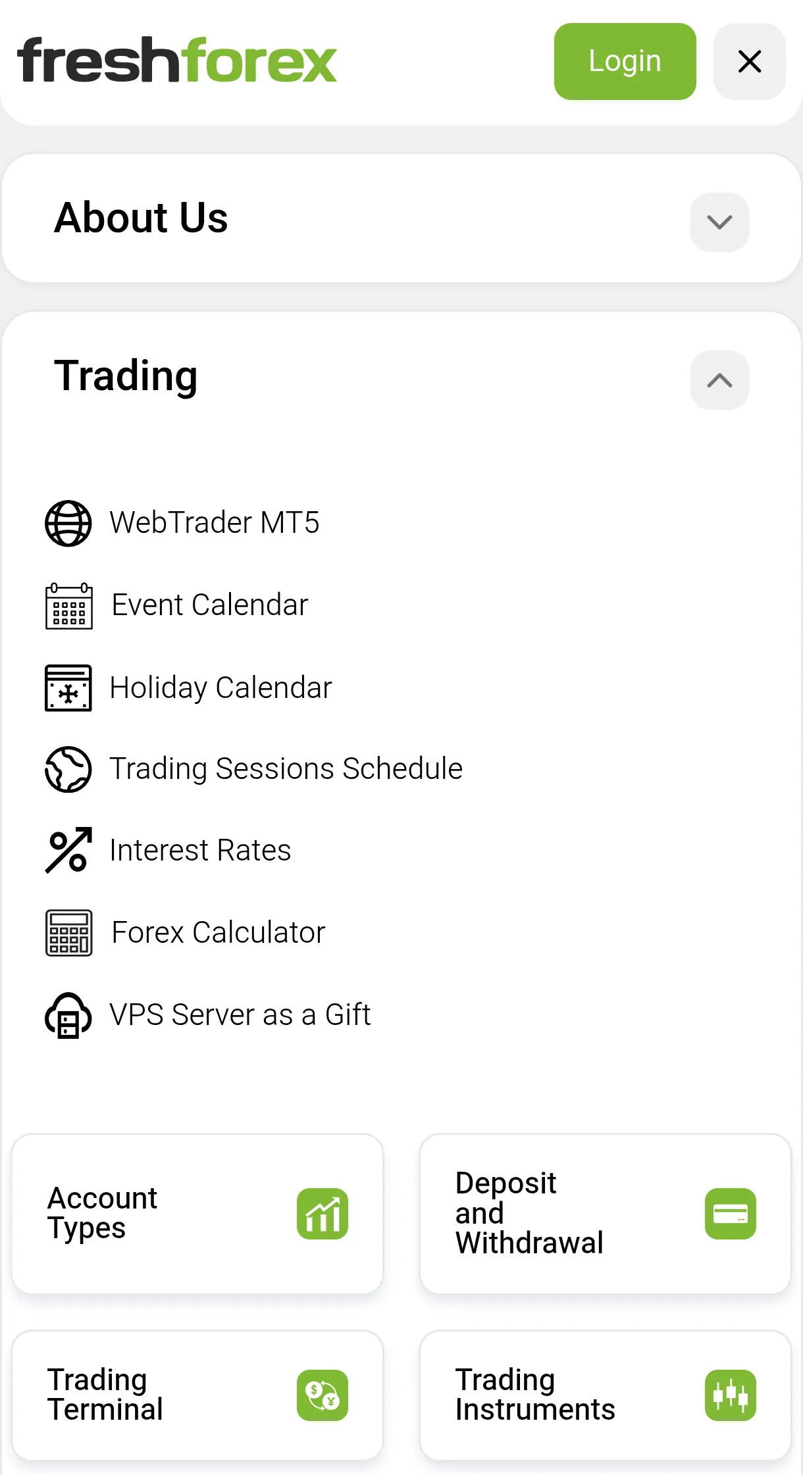Click the Trading menu heading

(x=126, y=376)
